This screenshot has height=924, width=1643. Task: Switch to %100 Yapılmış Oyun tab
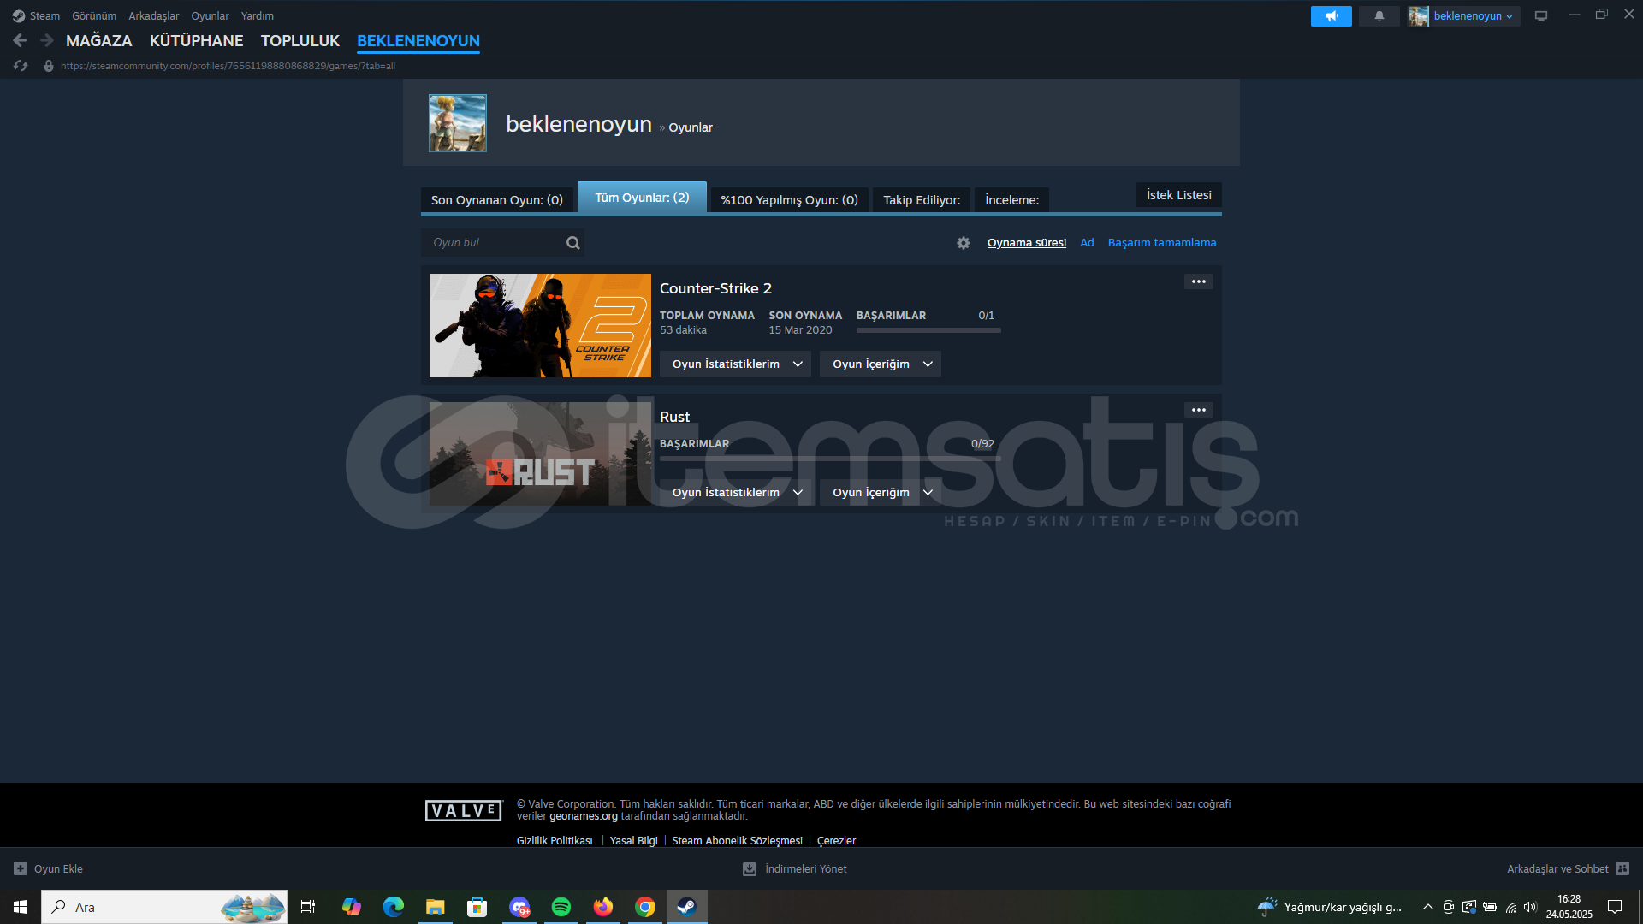click(789, 200)
